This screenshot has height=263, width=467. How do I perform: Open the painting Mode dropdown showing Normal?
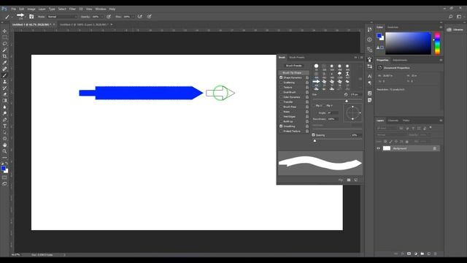point(62,17)
